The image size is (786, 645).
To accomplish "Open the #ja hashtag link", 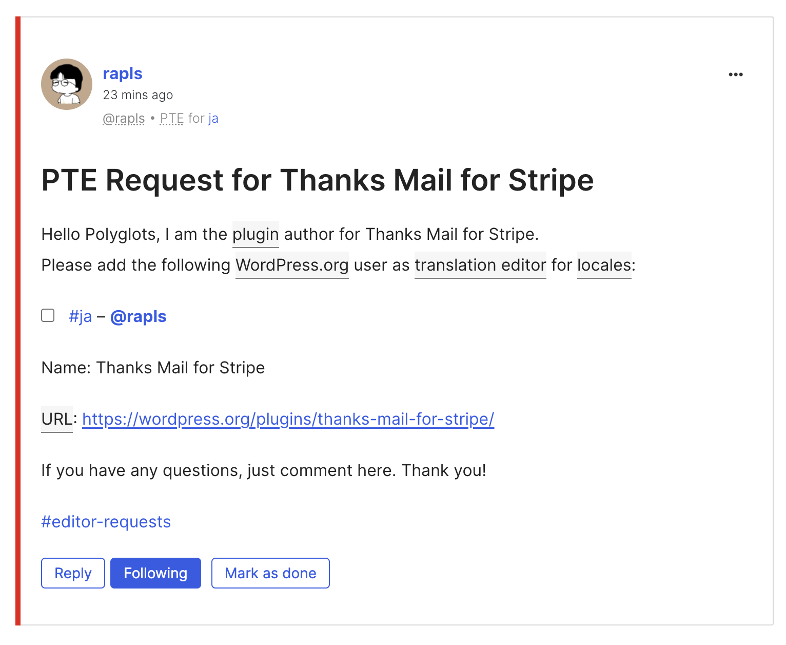I will click(x=81, y=316).
